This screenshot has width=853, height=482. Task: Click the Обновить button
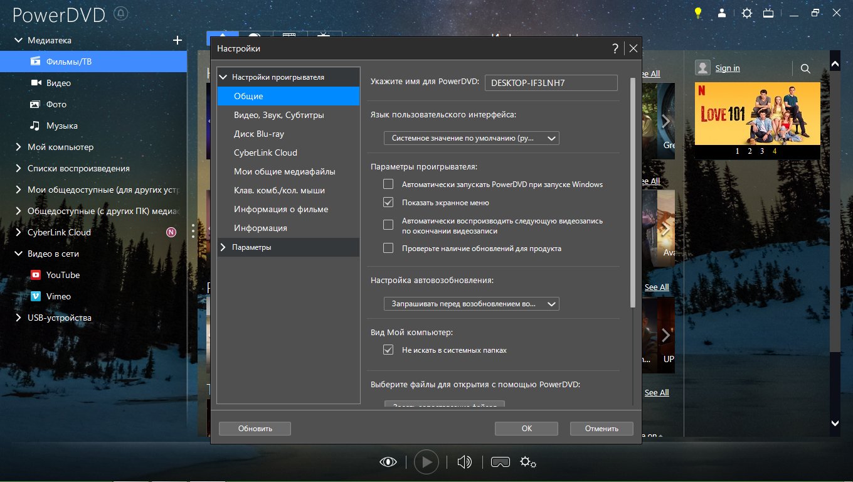pos(255,429)
